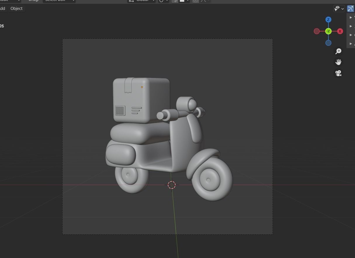Click the unlabeled dim red negative X axis circle
This screenshot has width=355, height=258.
[317, 31]
